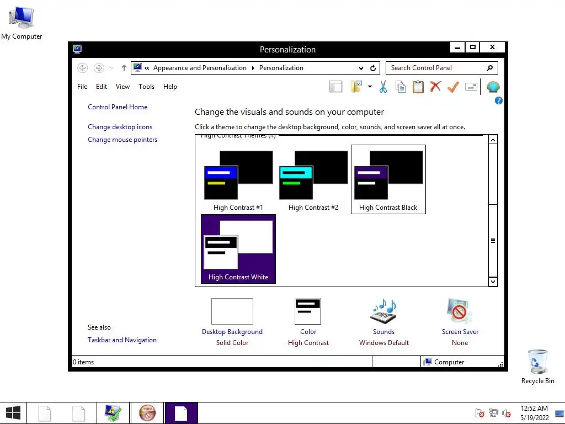Open the View menu

(122, 87)
